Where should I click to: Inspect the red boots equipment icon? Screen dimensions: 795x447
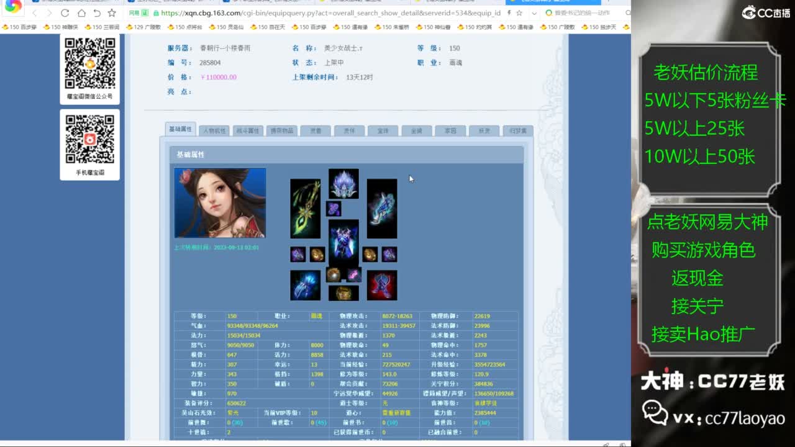click(x=382, y=285)
